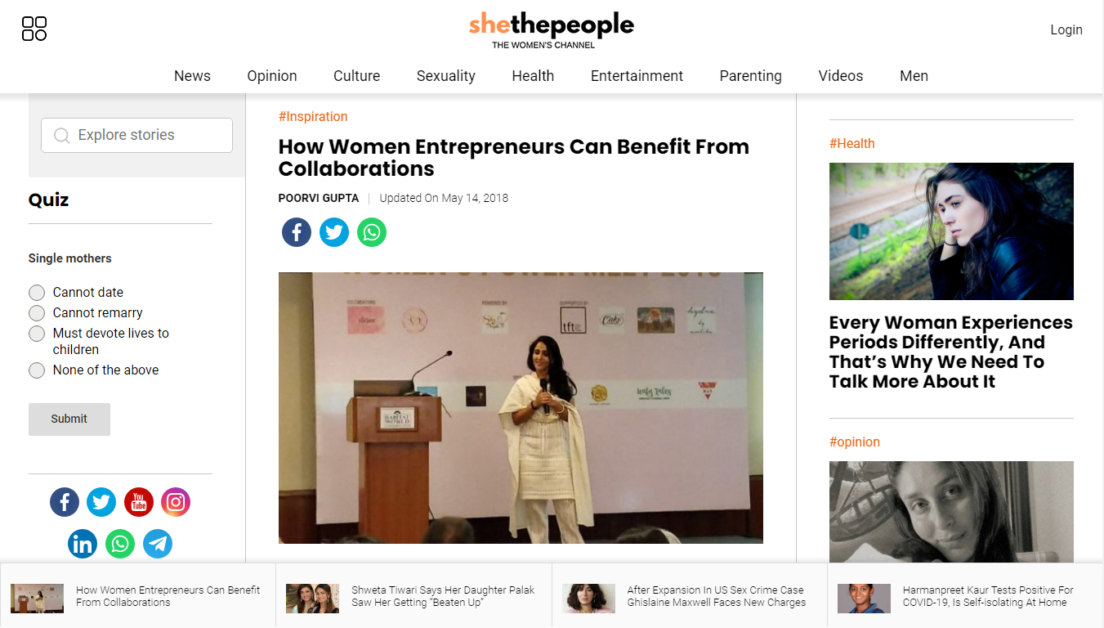1104x628 pixels.
Task: Open the Opinion menu item
Action: [x=272, y=76]
